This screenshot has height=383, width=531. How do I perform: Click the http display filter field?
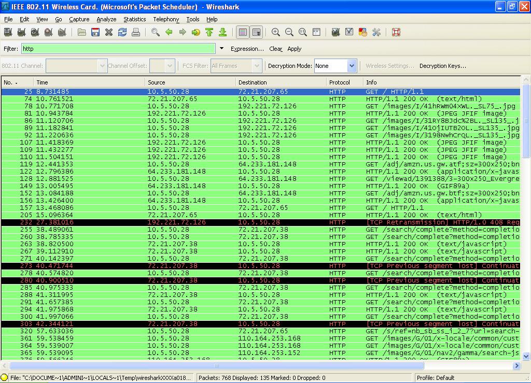click(118, 48)
